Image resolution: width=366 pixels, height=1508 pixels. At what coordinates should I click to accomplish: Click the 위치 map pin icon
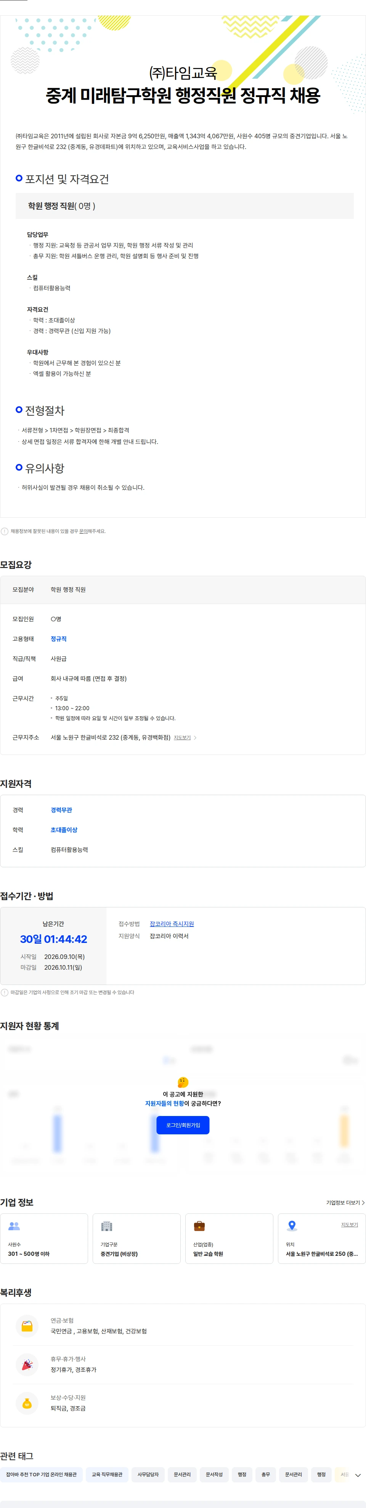click(x=292, y=1226)
